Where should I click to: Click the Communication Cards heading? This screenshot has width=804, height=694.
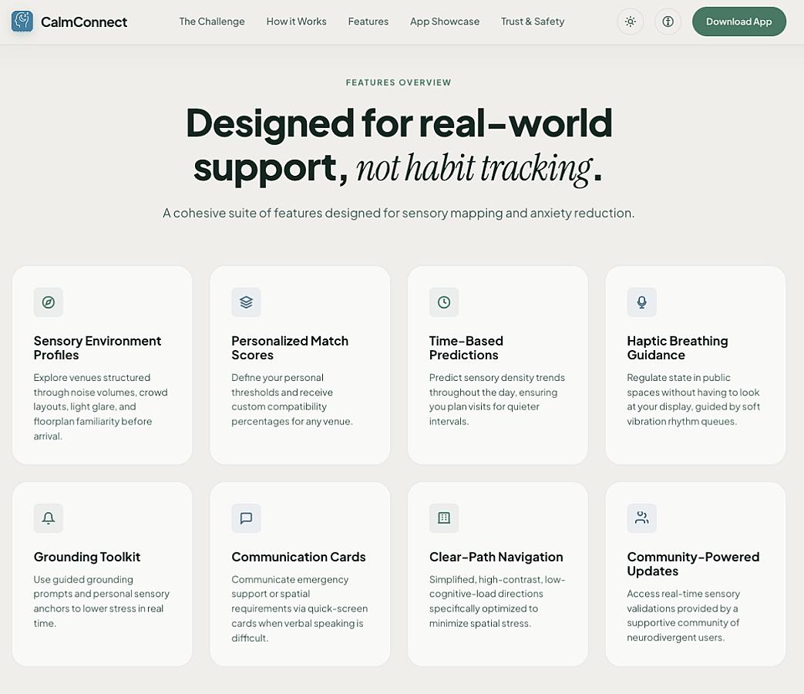click(298, 557)
